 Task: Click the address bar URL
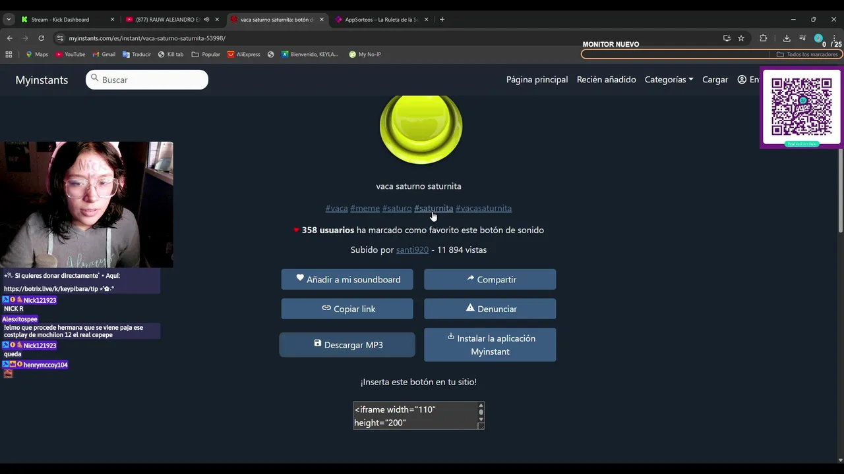click(x=147, y=38)
